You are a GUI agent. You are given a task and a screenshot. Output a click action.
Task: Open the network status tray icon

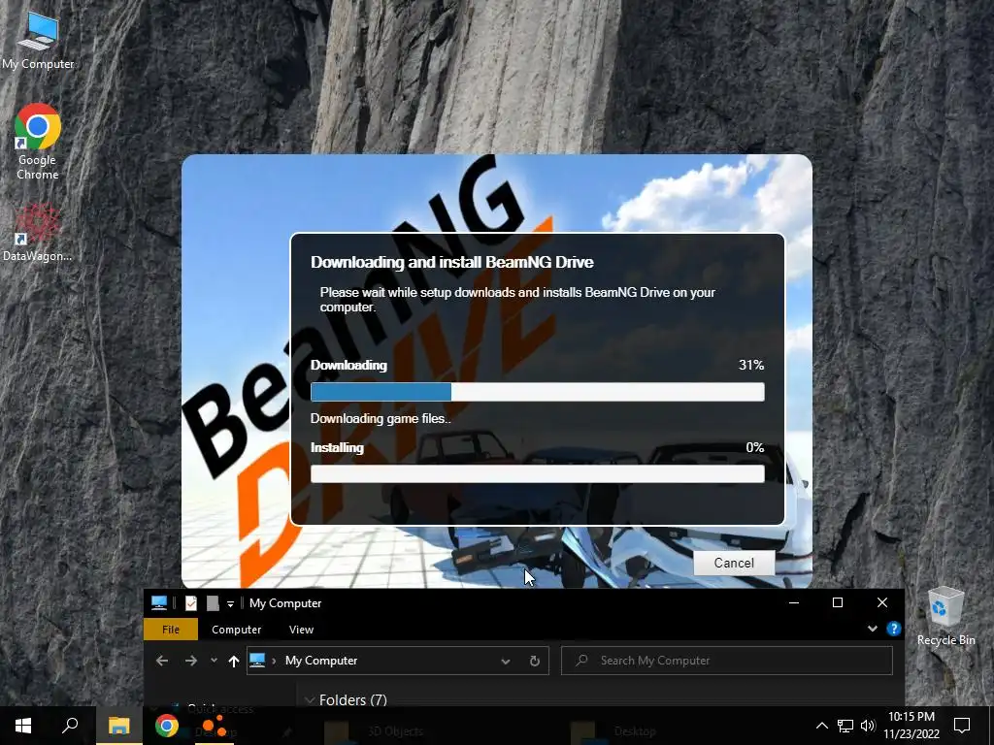(x=845, y=726)
